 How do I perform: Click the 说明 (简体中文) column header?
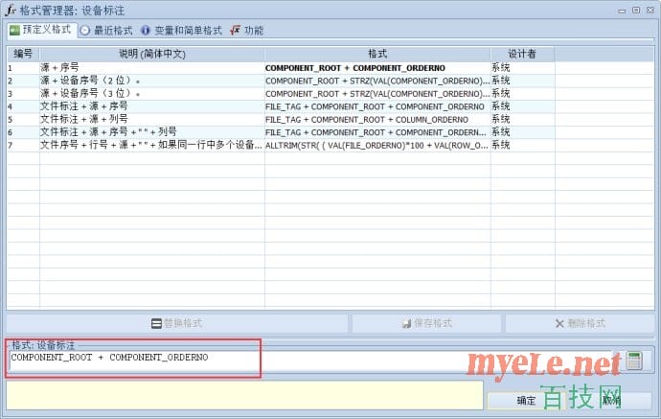[151, 54]
